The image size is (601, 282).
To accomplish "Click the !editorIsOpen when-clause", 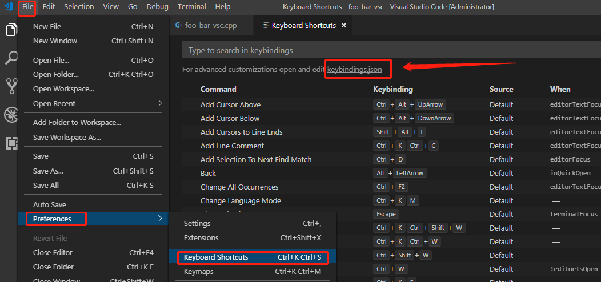I will point(574,269).
